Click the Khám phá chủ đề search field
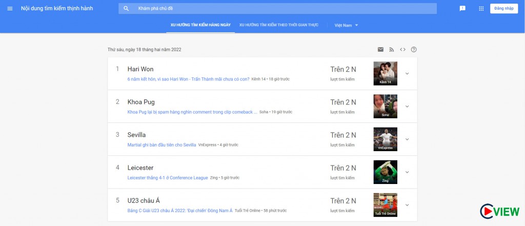The image size is (525, 226). [277, 8]
